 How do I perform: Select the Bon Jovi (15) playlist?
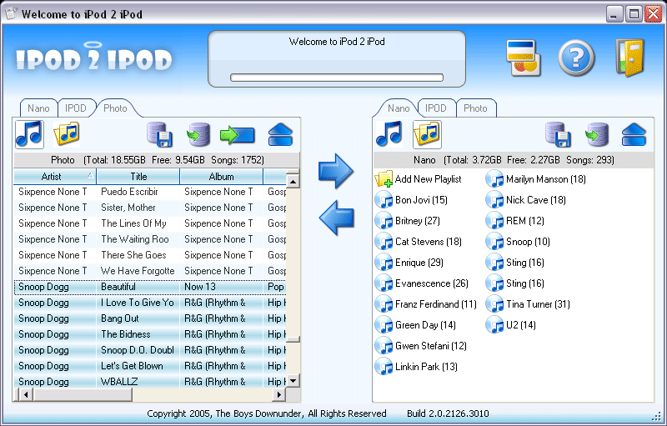point(411,200)
